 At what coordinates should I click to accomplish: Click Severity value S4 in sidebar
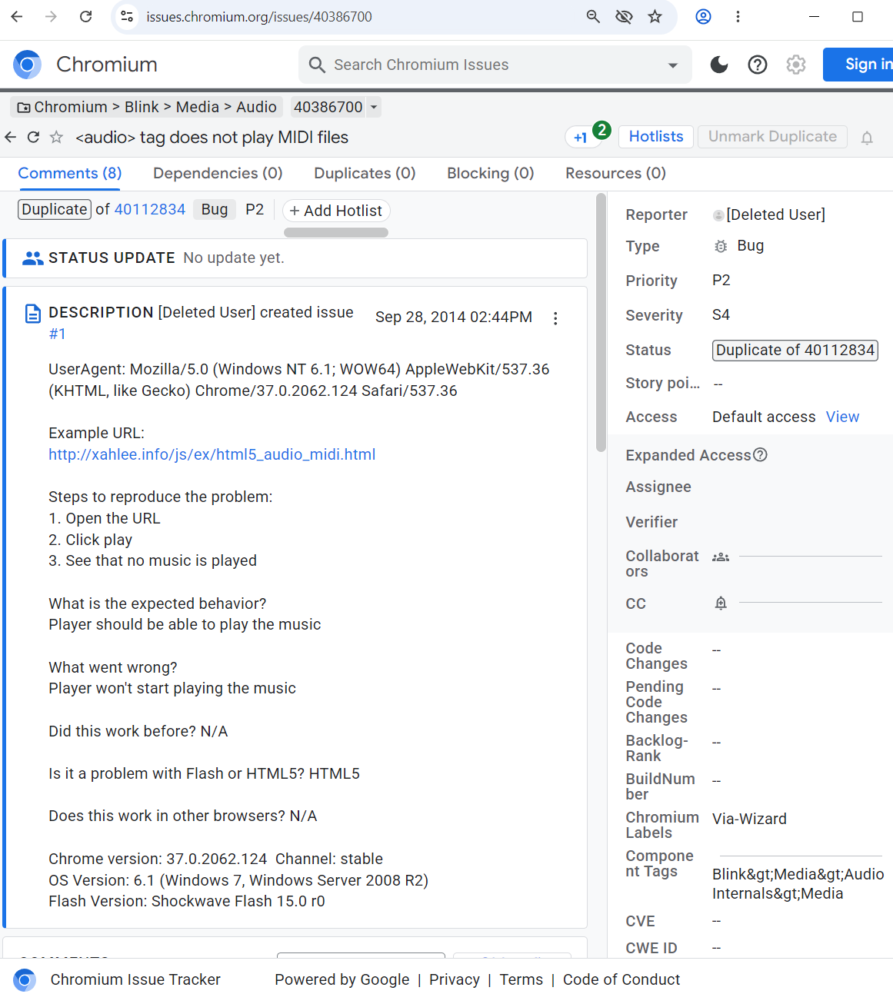721,314
